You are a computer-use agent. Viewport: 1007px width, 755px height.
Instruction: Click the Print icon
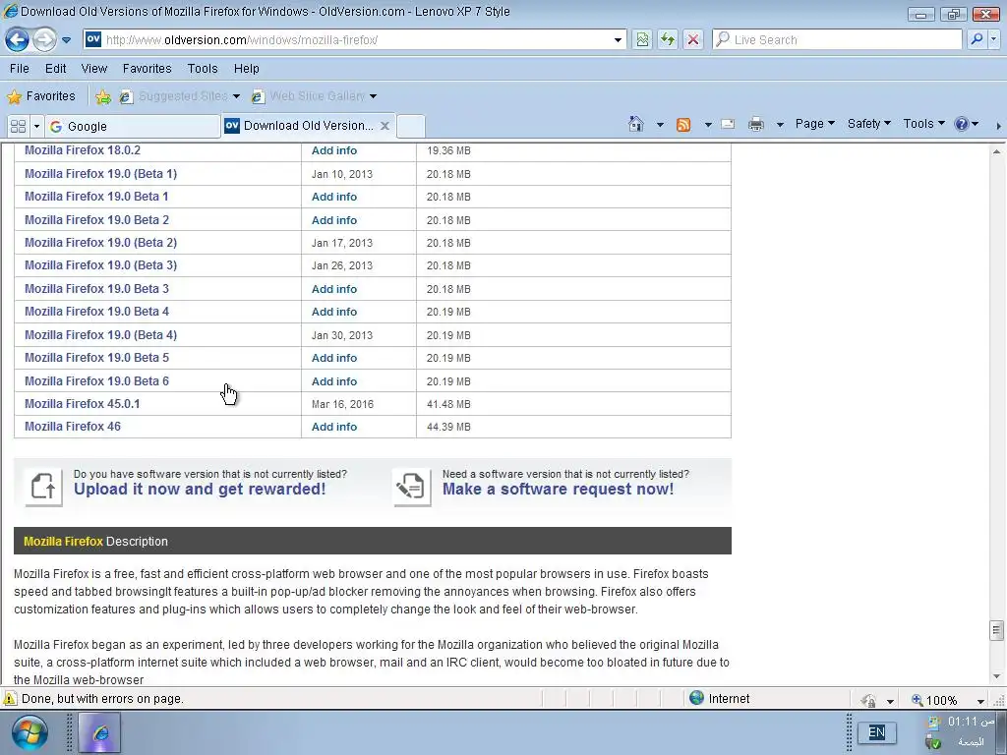click(x=756, y=124)
